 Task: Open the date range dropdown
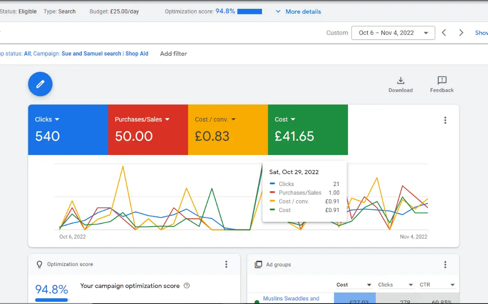click(393, 33)
